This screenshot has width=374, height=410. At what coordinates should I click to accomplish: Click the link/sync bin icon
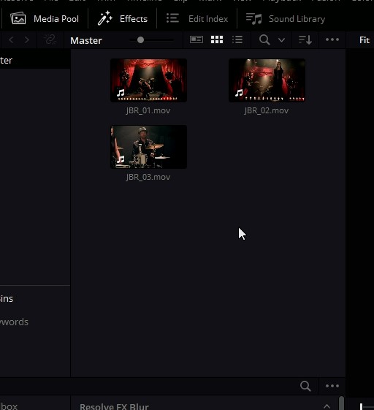tap(50, 40)
